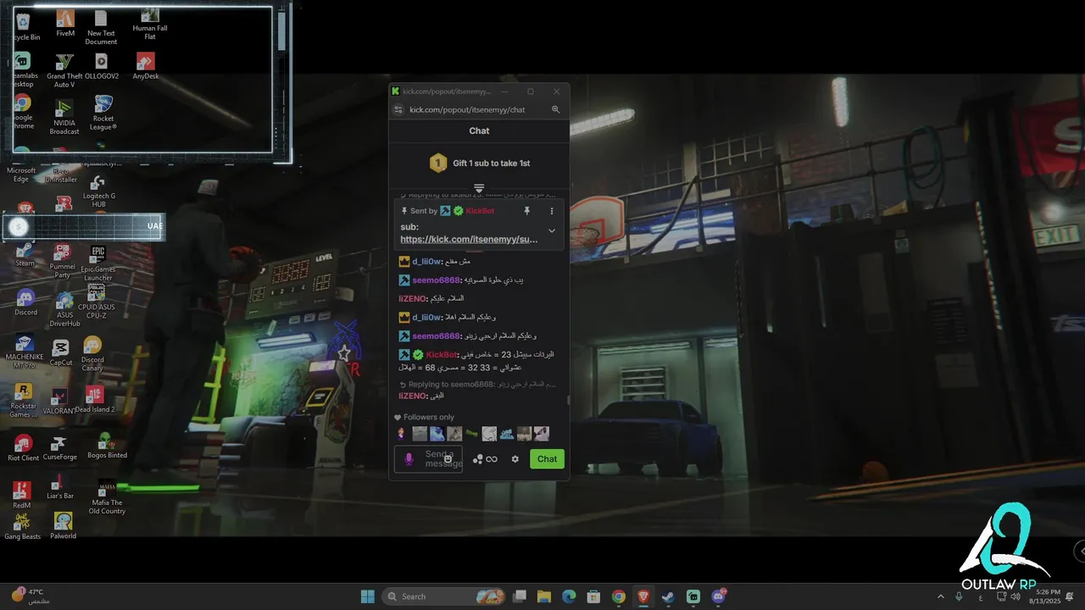Click username d_lii0w in chat
The width and height of the screenshot is (1085, 610).
tap(426, 262)
